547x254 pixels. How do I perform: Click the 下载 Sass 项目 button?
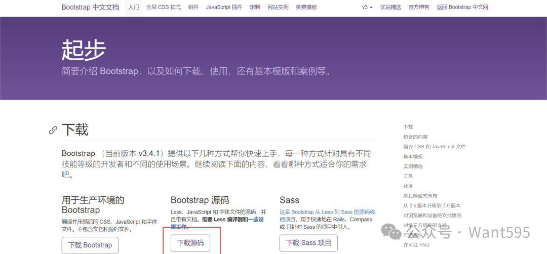click(308, 243)
